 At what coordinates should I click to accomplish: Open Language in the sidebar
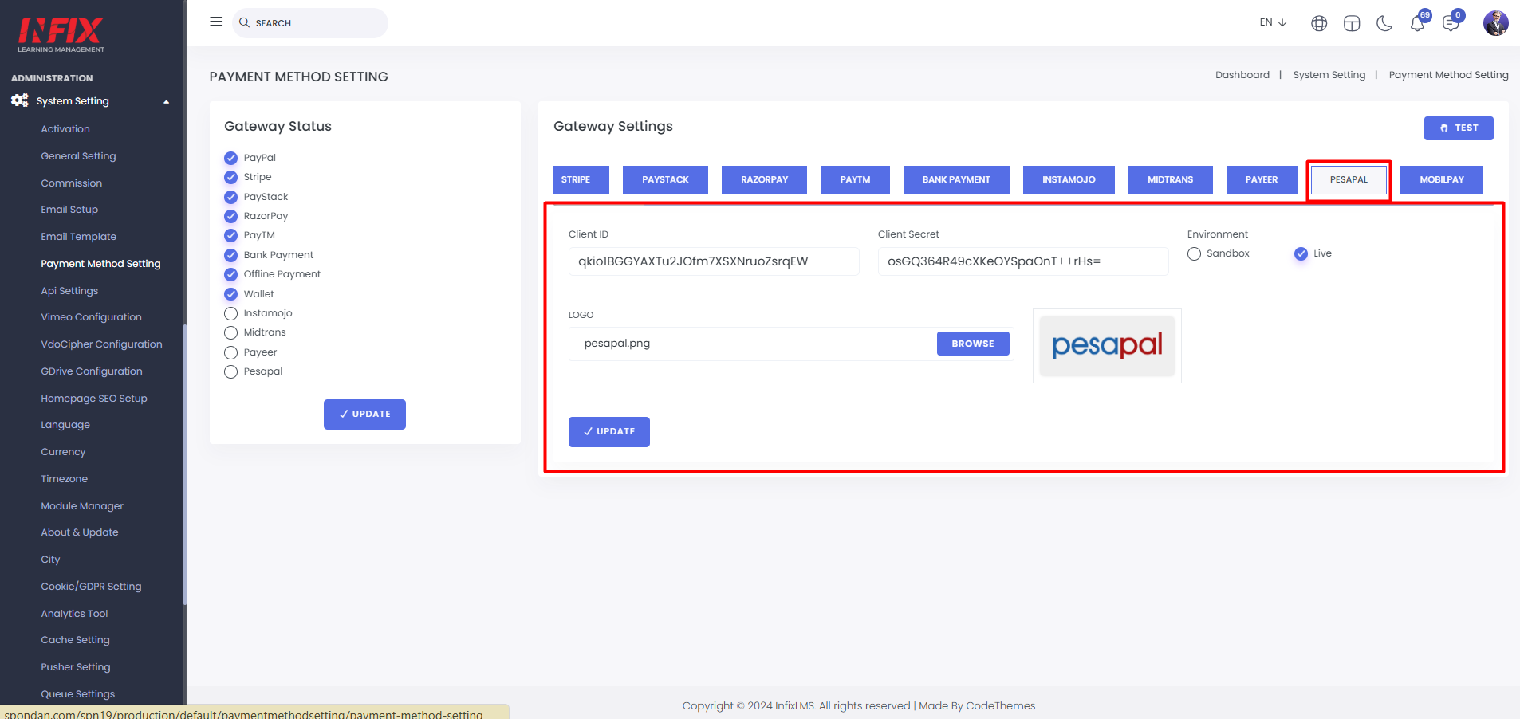(x=65, y=425)
